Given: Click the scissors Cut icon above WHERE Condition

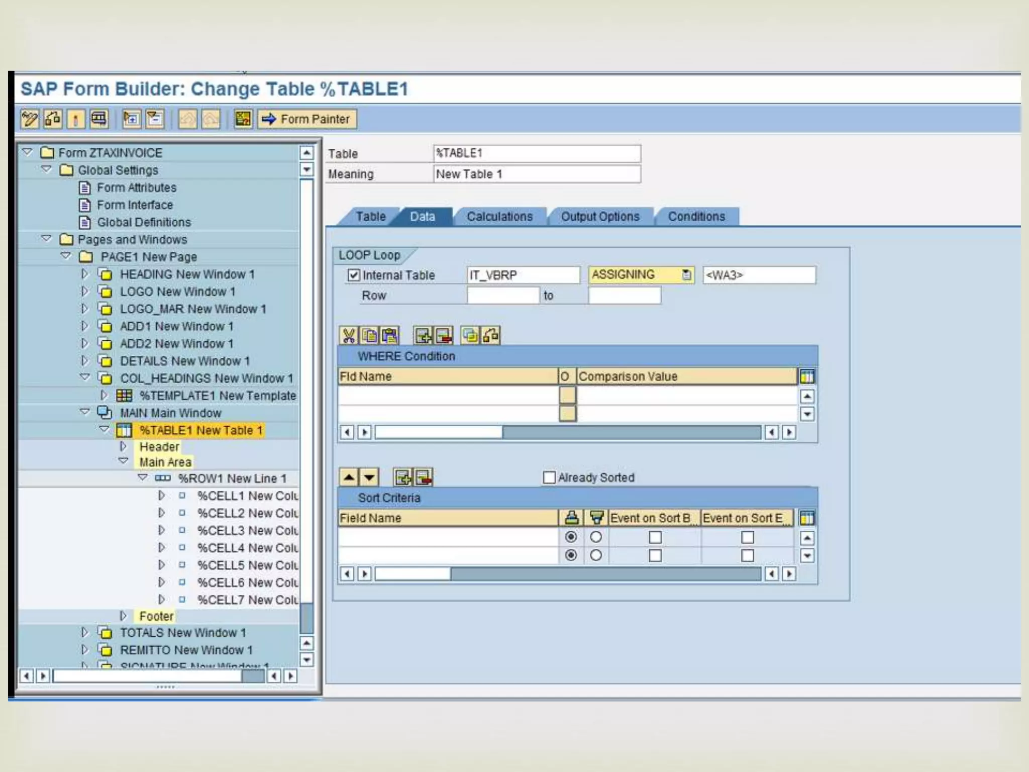Looking at the screenshot, I should pos(348,336).
